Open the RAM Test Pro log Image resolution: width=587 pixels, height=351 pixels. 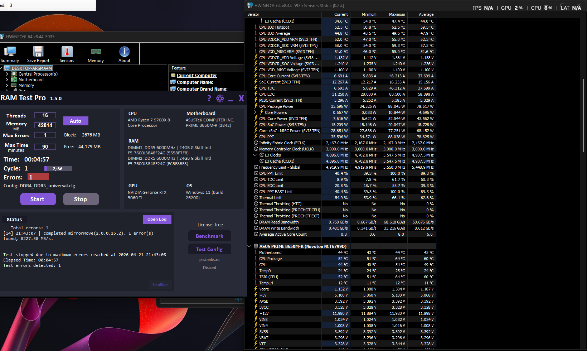coord(157,219)
